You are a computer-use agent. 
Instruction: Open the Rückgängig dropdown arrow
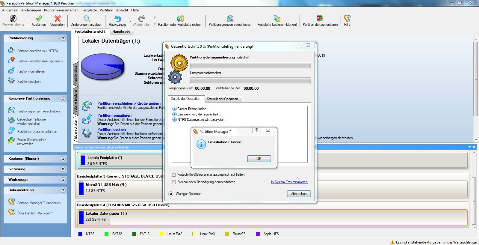click(130, 21)
